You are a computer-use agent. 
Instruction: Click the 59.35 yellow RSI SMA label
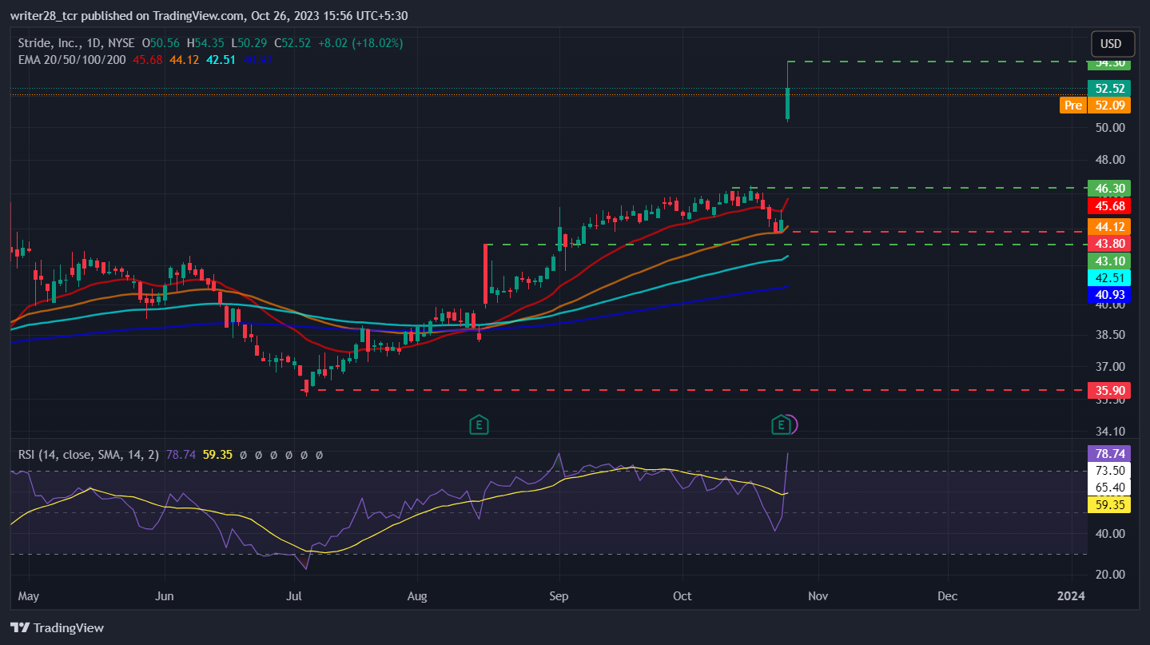(x=1109, y=505)
